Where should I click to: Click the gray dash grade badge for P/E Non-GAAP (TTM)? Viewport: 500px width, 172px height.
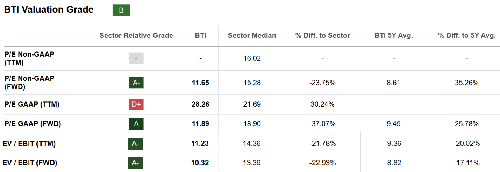(x=136, y=58)
